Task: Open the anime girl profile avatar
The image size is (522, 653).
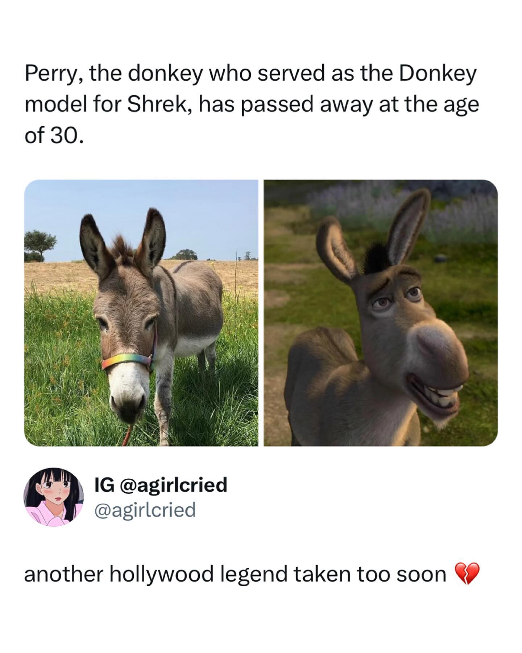Action: coord(54,497)
